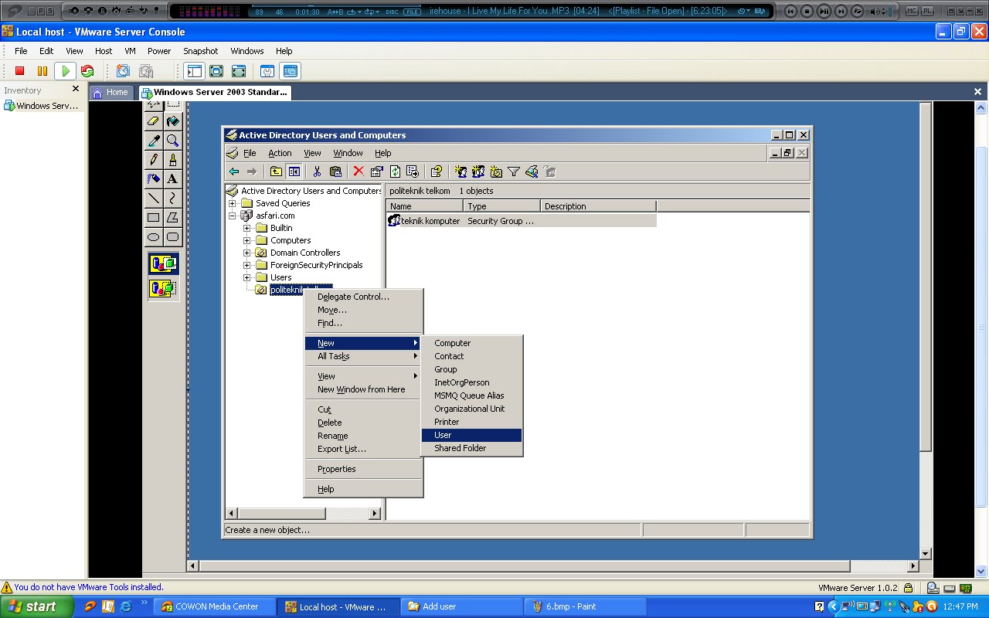Click the red X Delete icon in AD toolbar
The height and width of the screenshot is (618, 989).
coord(359,171)
